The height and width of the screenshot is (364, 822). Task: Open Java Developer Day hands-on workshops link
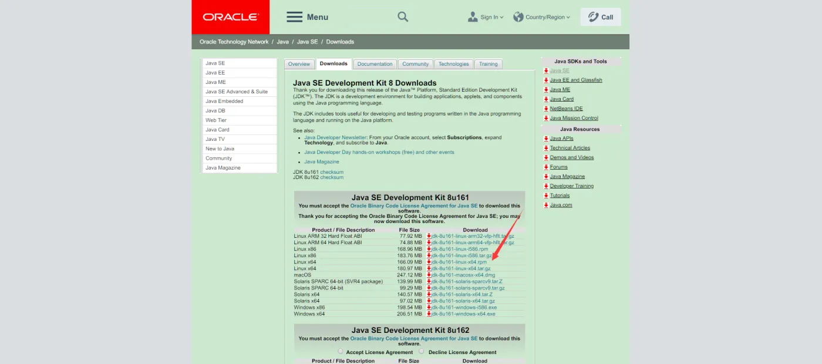(379, 152)
